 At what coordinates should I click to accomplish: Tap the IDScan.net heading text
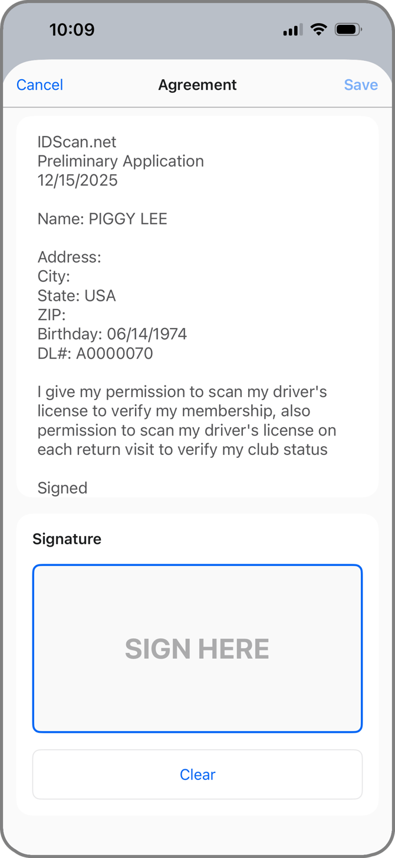pyautogui.click(x=77, y=142)
